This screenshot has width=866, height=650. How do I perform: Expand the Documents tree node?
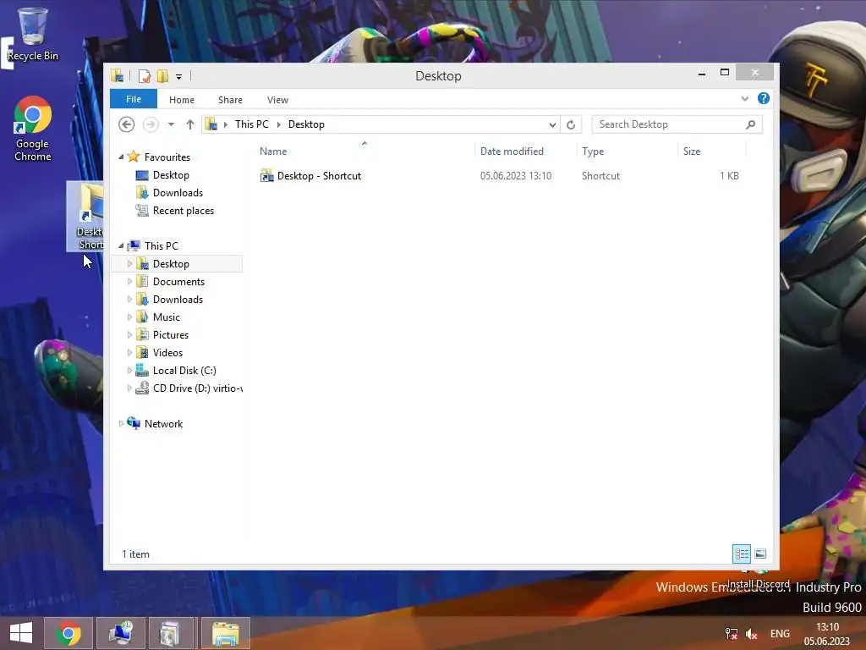[129, 282]
